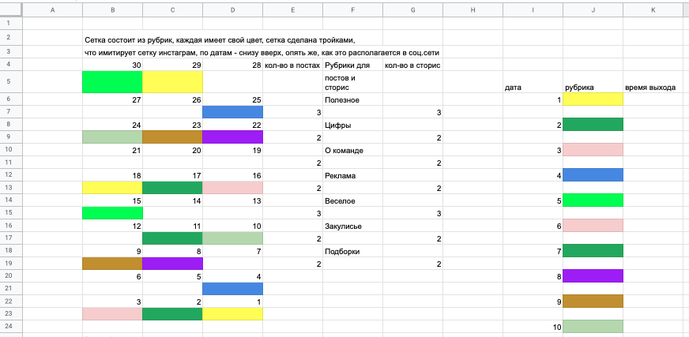Select dark green cell under date 17
The image size is (689, 337).
click(173, 188)
